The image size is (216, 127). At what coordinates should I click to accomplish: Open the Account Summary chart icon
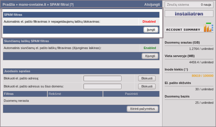(x=208, y=28)
